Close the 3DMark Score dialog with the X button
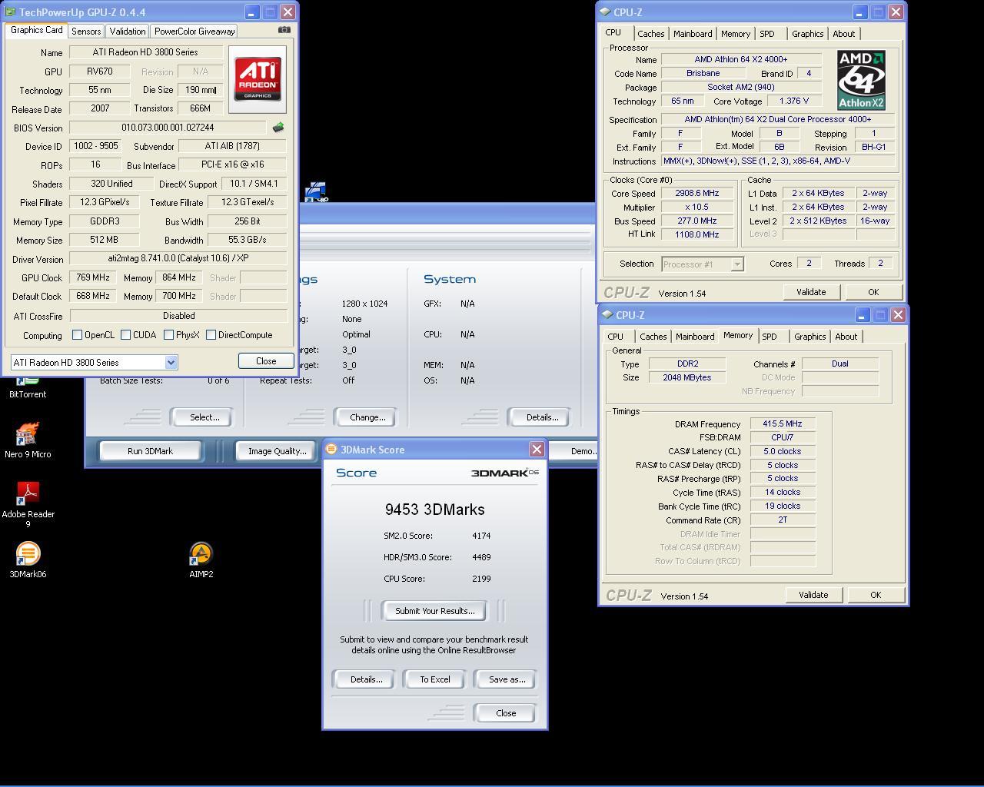Image resolution: width=984 pixels, height=787 pixels. pyautogui.click(x=537, y=449)
